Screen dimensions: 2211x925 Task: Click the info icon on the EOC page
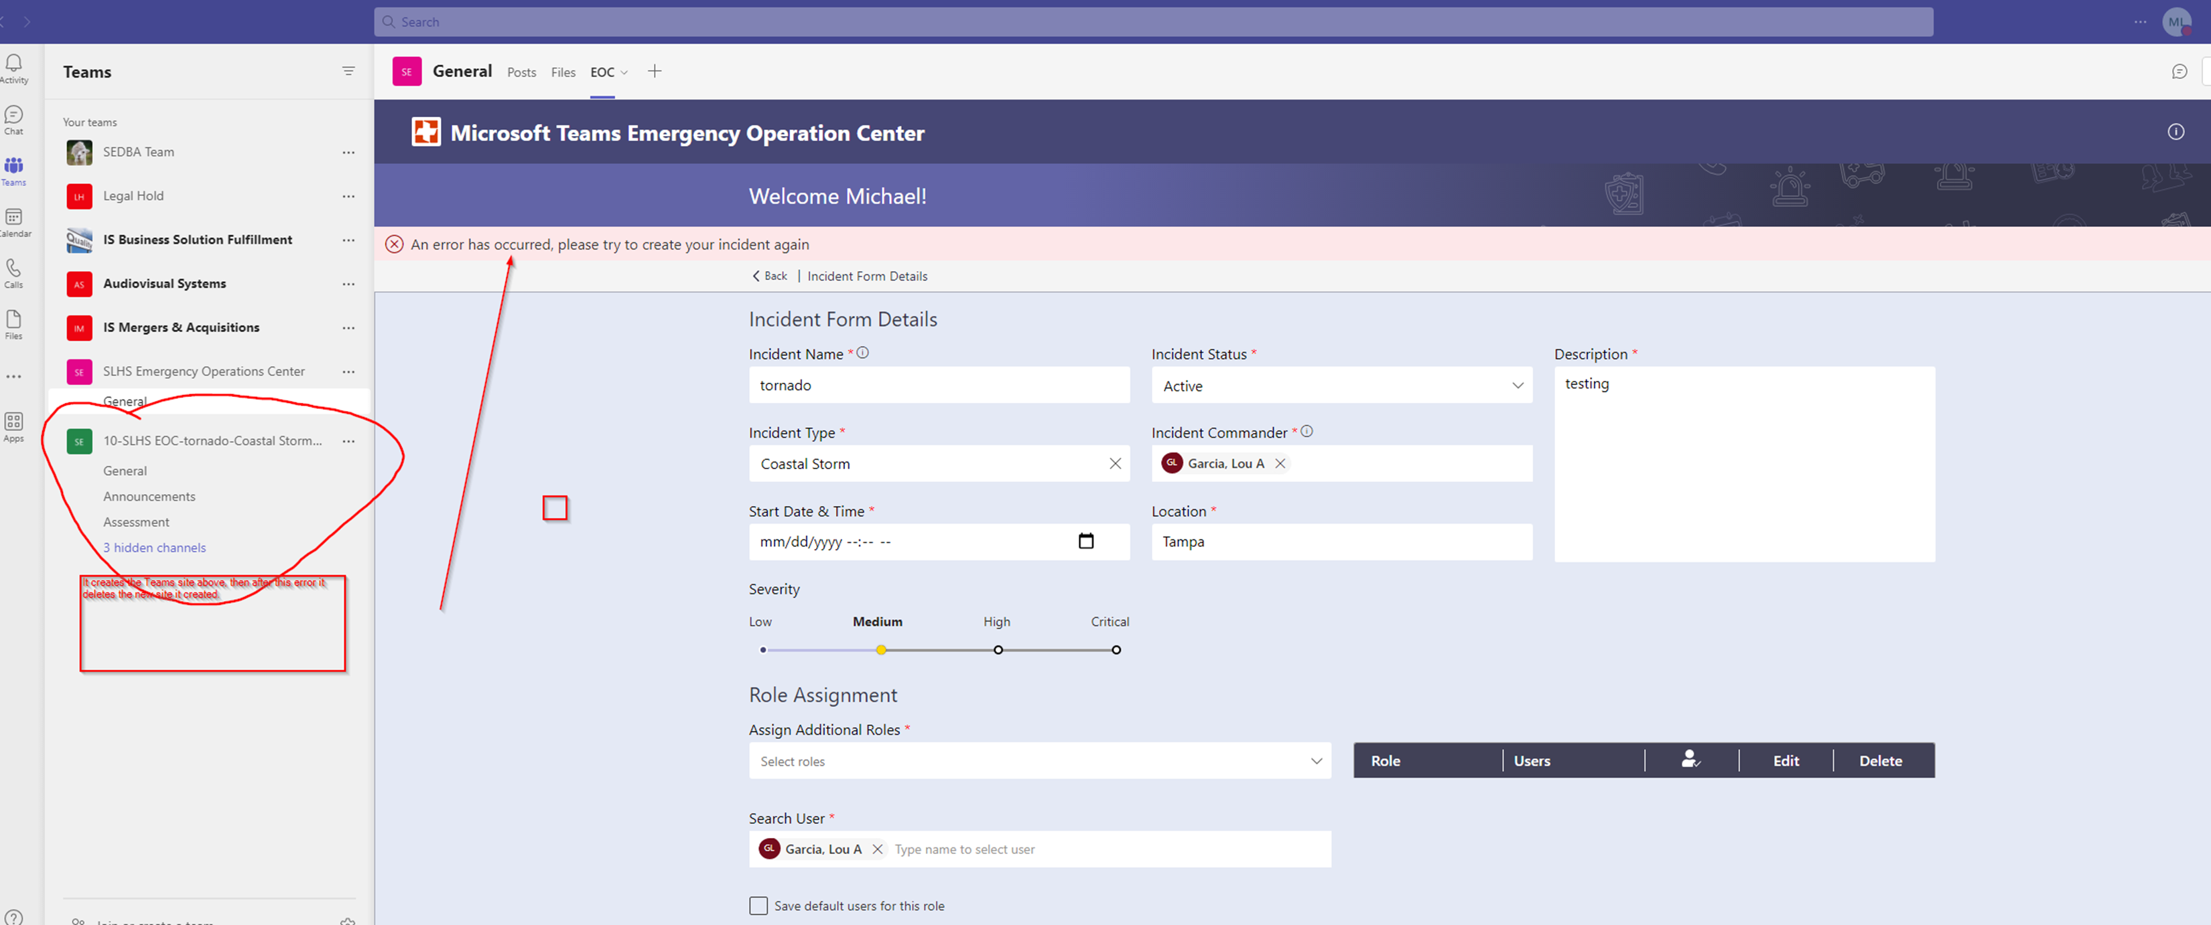click(x=2177, y=132)
